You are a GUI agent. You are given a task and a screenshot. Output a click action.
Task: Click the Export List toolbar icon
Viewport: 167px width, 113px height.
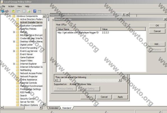click(x=29, y=11)
